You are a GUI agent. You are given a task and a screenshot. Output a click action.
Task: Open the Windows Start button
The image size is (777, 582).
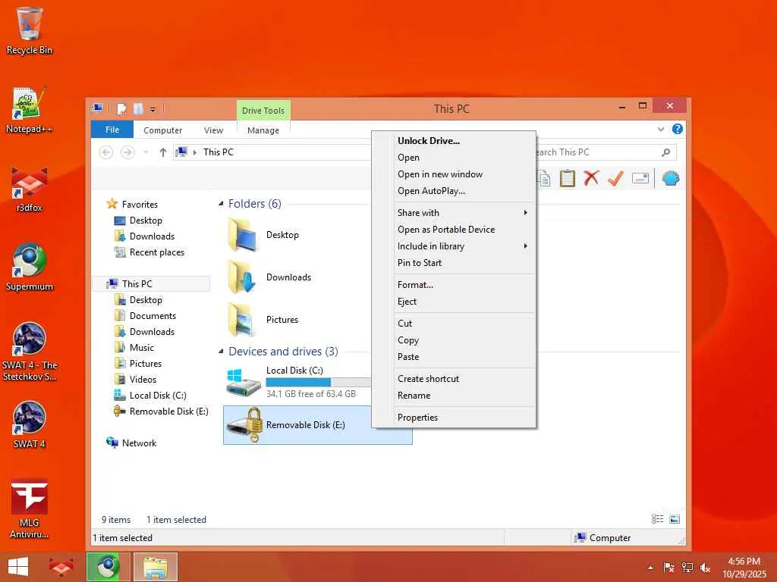[18, 567]
